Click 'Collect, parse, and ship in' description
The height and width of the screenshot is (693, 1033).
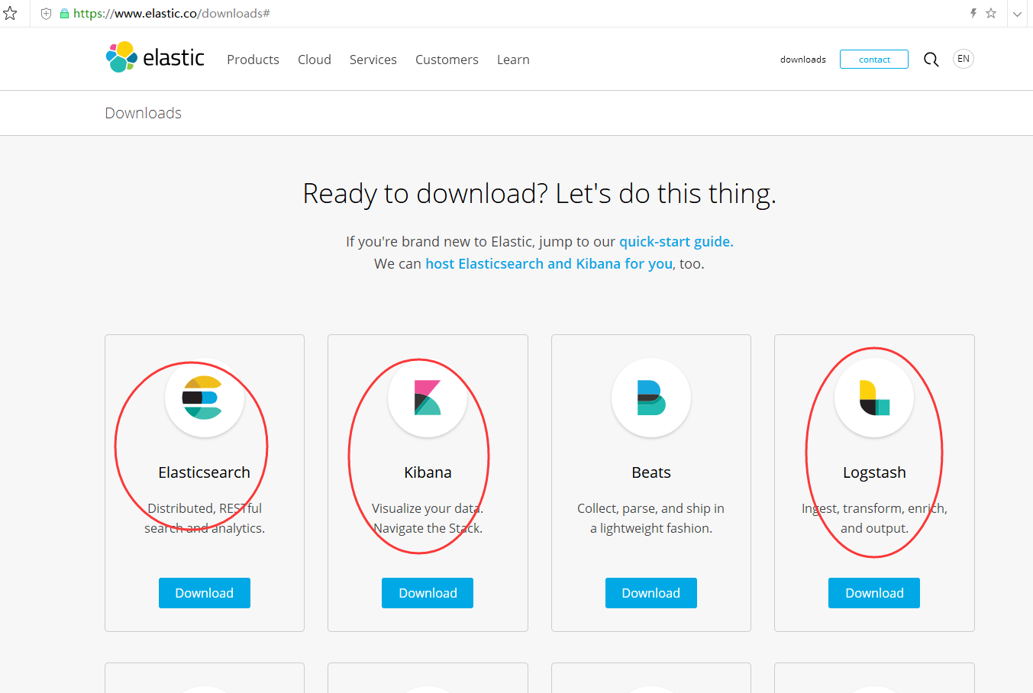pyautogui.click(x=651, y=508)
